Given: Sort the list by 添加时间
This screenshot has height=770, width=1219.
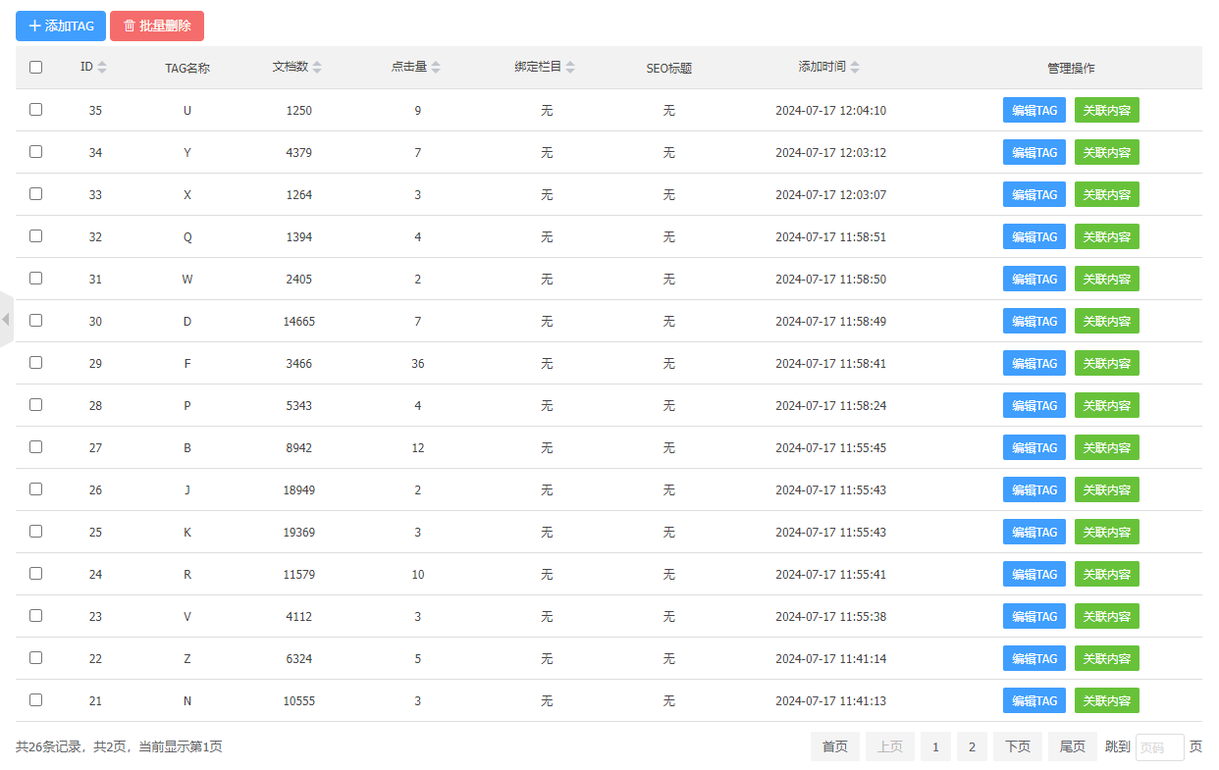Looking at the screenshot, I should coord(855,68).
